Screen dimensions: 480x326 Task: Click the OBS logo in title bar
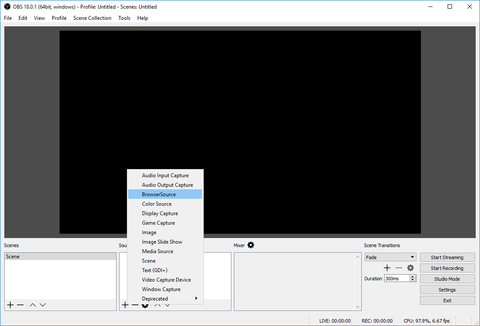(7, 6)
